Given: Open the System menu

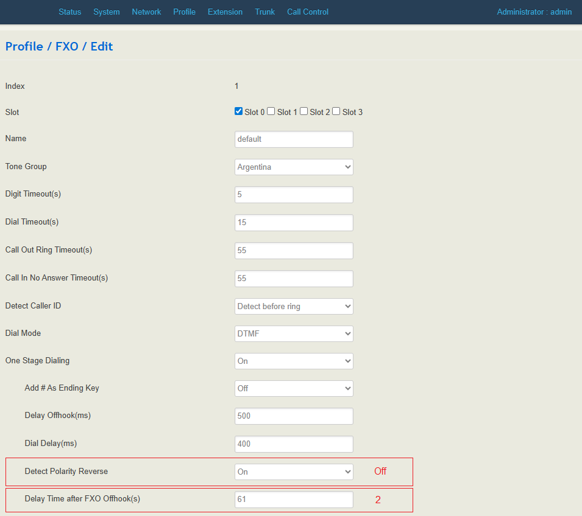Looking at the screenshot, I should [106, 12].
